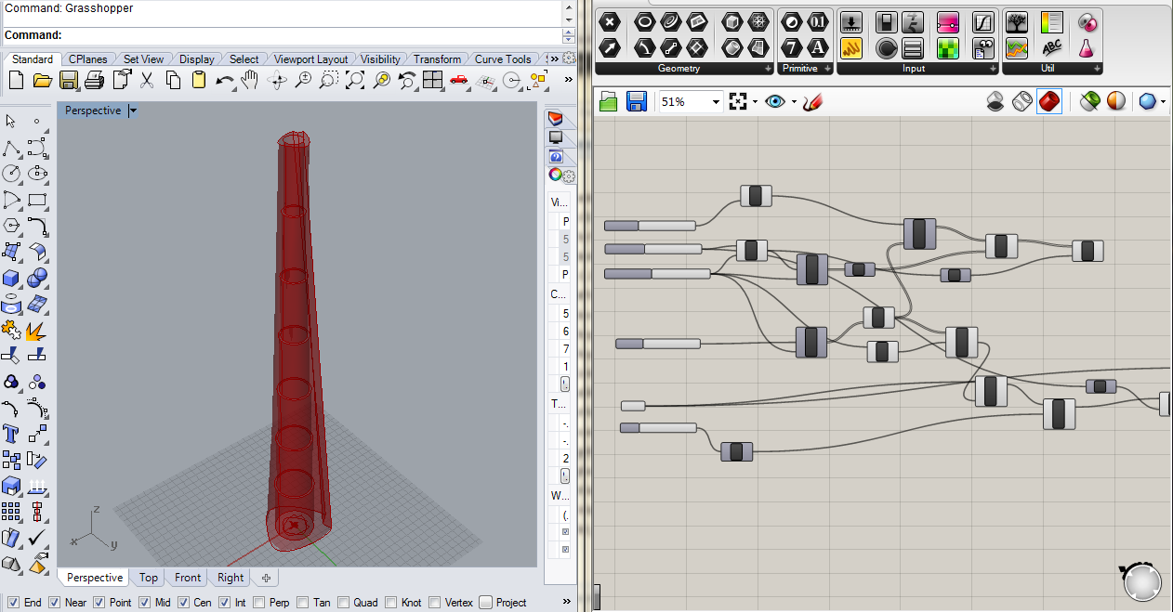Expand the Util panel of components
The image size is (1173, 612).
[1095, 70]
